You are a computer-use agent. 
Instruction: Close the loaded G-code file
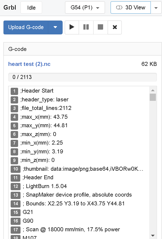point(115,27)
